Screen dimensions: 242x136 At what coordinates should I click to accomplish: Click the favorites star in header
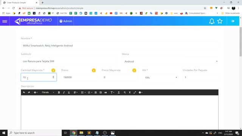(x=220, y=21)
